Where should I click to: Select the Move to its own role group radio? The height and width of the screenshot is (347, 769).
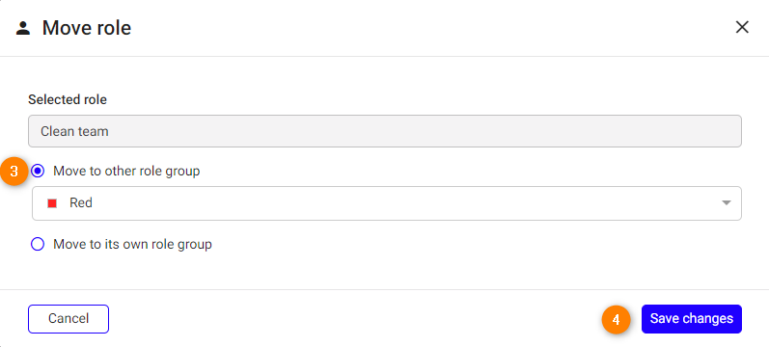click(x=38, y=244)
